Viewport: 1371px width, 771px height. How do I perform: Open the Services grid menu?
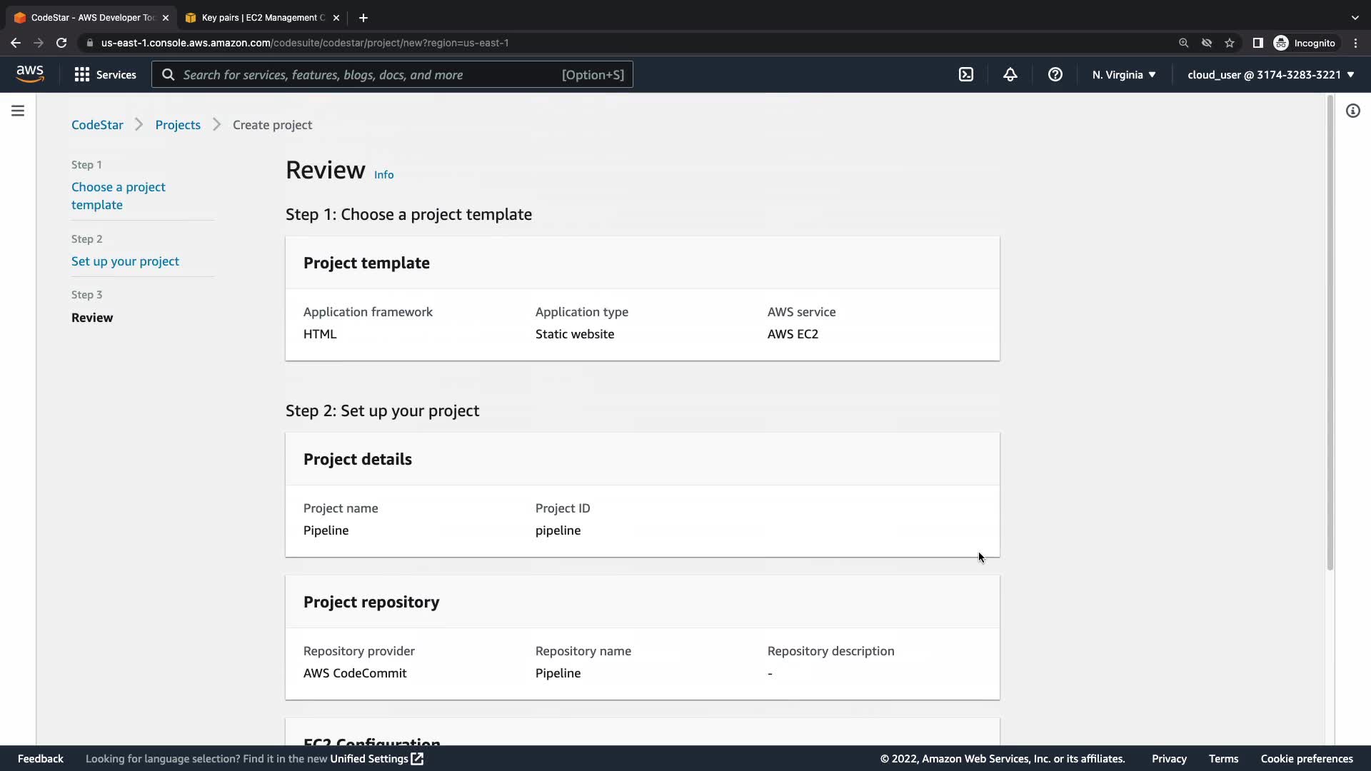click(105, 74)
